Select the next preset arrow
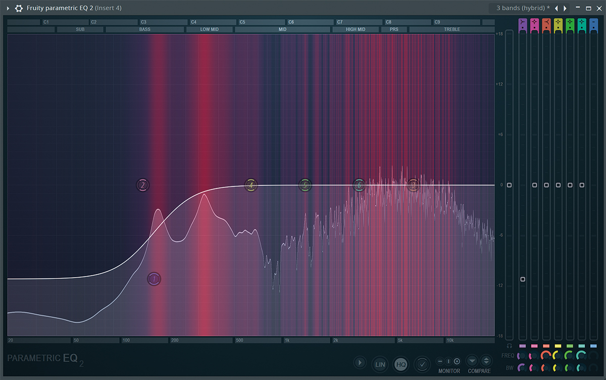The image size is (606, 380). [565, 8]
